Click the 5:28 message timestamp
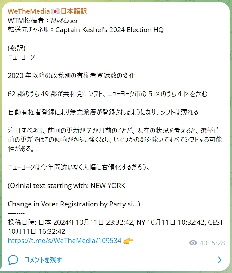232x273 pixels. coord(218,243)
